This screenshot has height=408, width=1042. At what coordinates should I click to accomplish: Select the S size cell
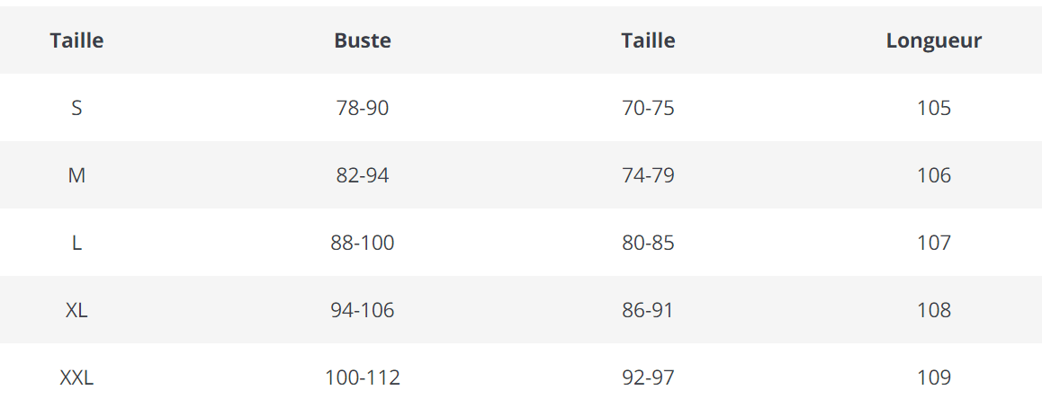(x=76, y=108)
